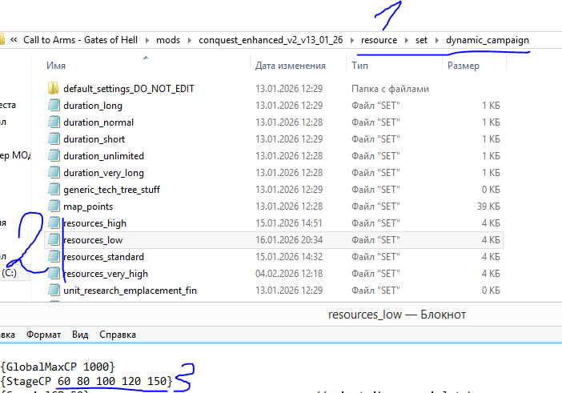This screenshot has width=562, height=393.
Task: Select the map_points file icon
Action: [54, 207]
